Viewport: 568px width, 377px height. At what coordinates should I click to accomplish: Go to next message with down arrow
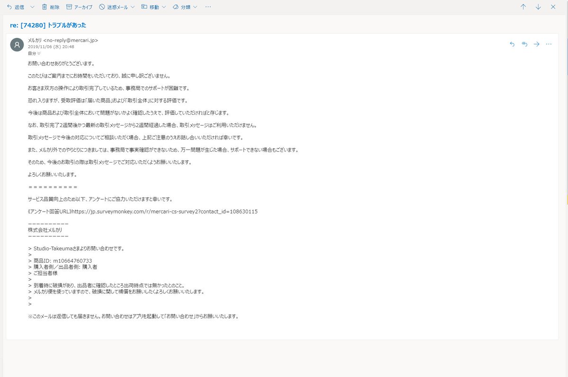click(x=538, y=7)
